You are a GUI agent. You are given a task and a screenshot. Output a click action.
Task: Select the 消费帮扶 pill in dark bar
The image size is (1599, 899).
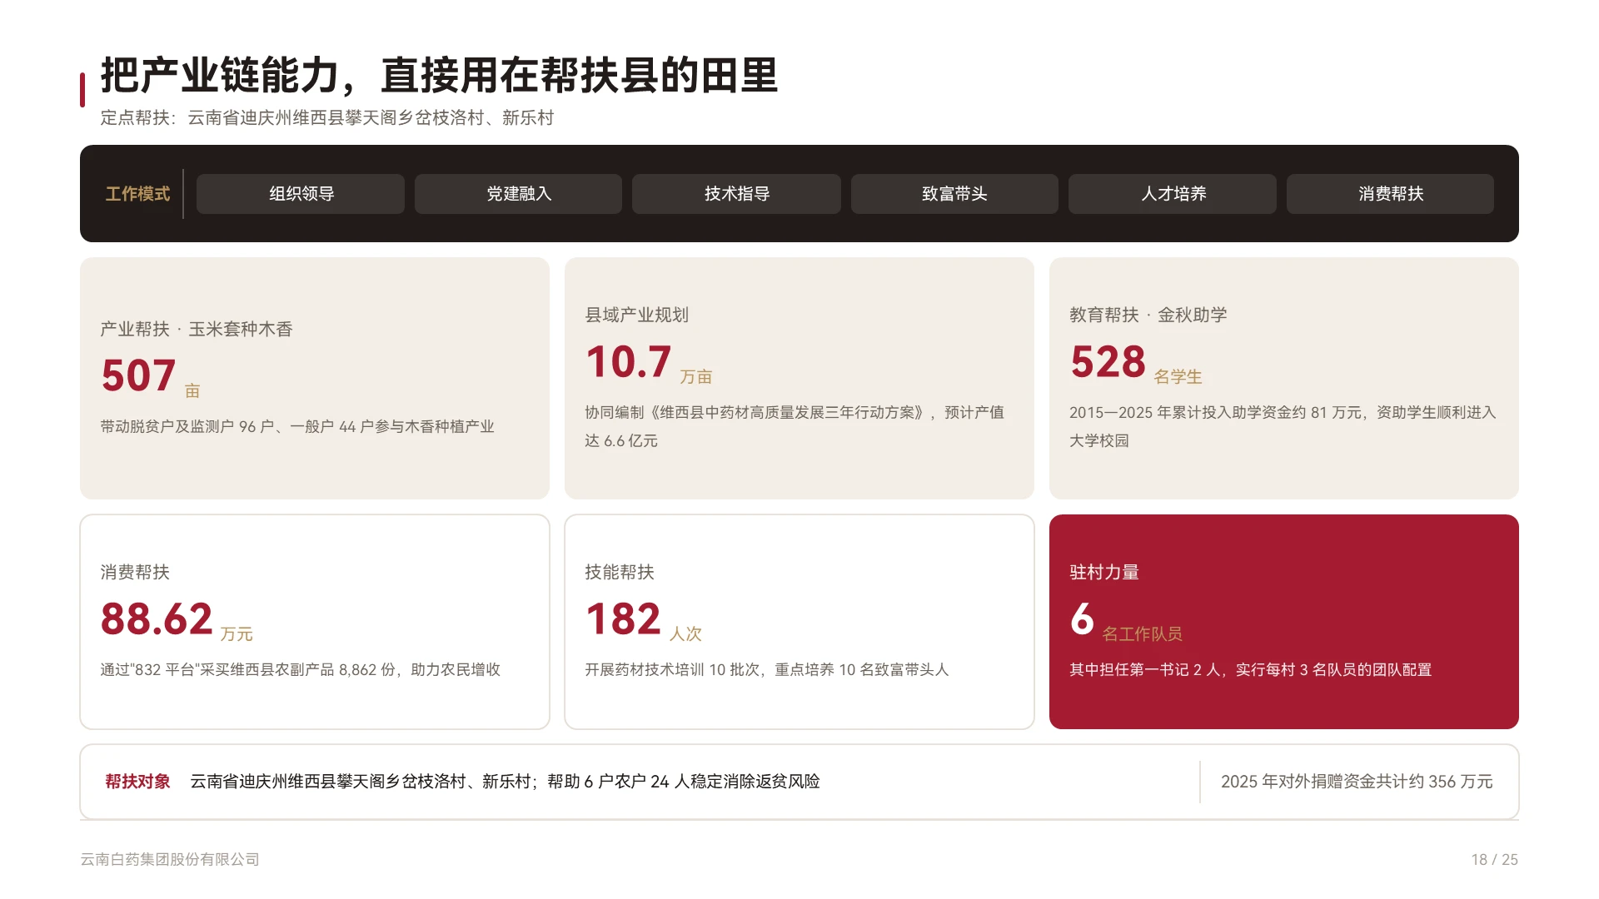1390,194
